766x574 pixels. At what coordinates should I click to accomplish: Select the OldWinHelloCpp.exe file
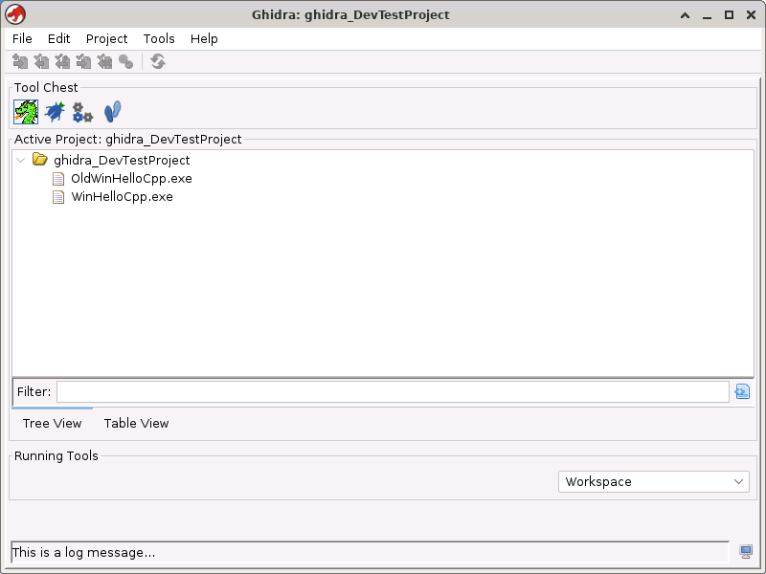click(x=131, y=179)
